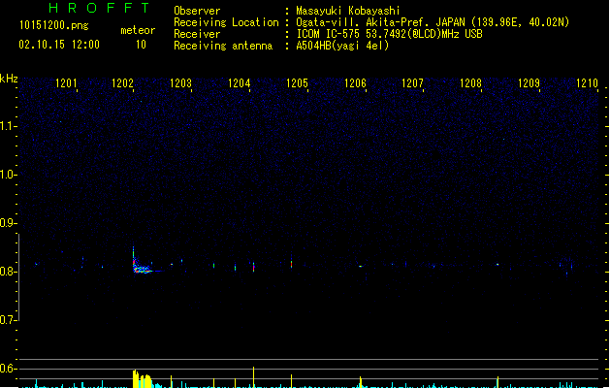Click the 0.9 kHz axis label
Image resolution: width=610 pixels, height=388 pixels.
click(9, 223)
